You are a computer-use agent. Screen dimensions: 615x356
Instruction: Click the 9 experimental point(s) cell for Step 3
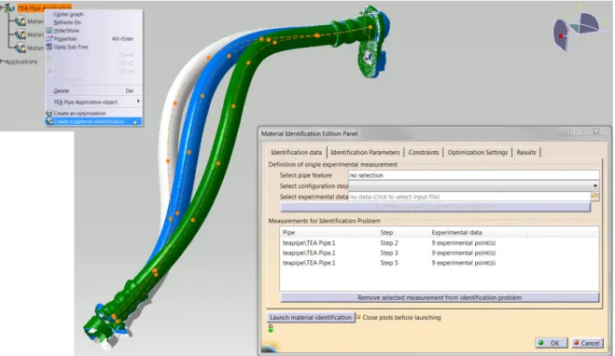464,253
